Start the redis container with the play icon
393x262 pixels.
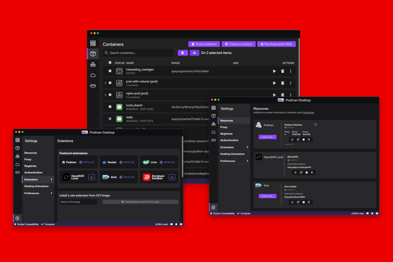click(274, 119)
